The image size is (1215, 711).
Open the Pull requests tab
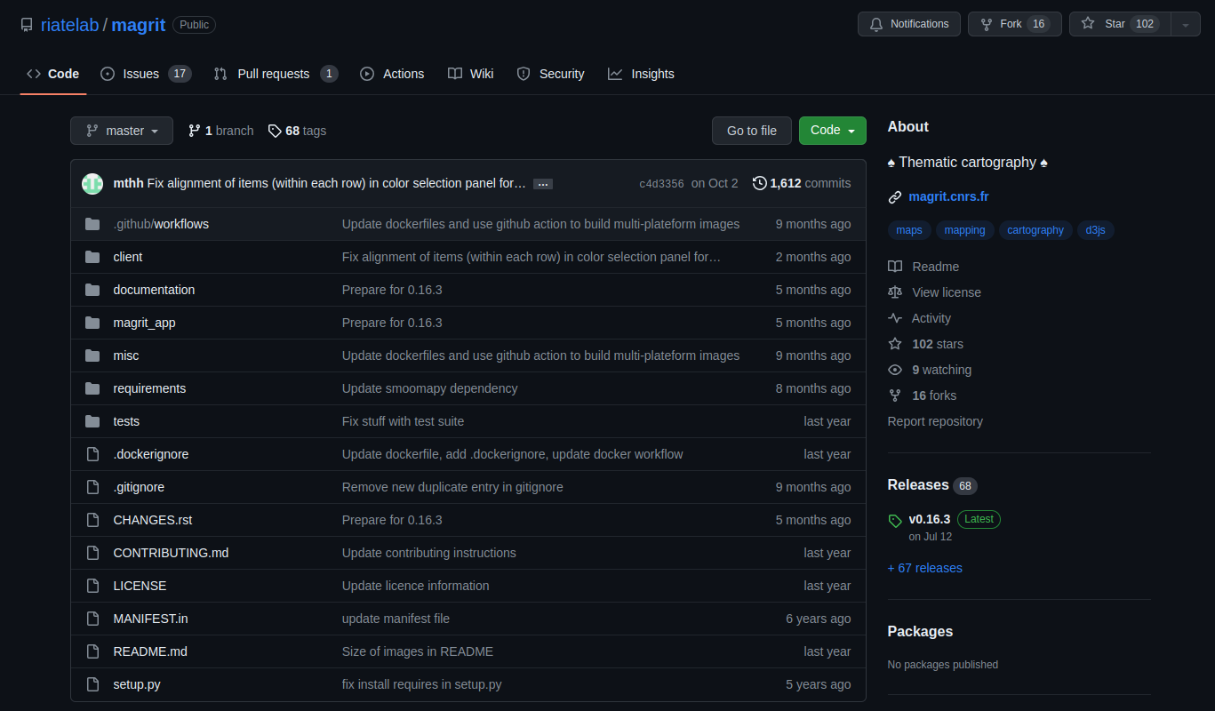pos(275,74)
